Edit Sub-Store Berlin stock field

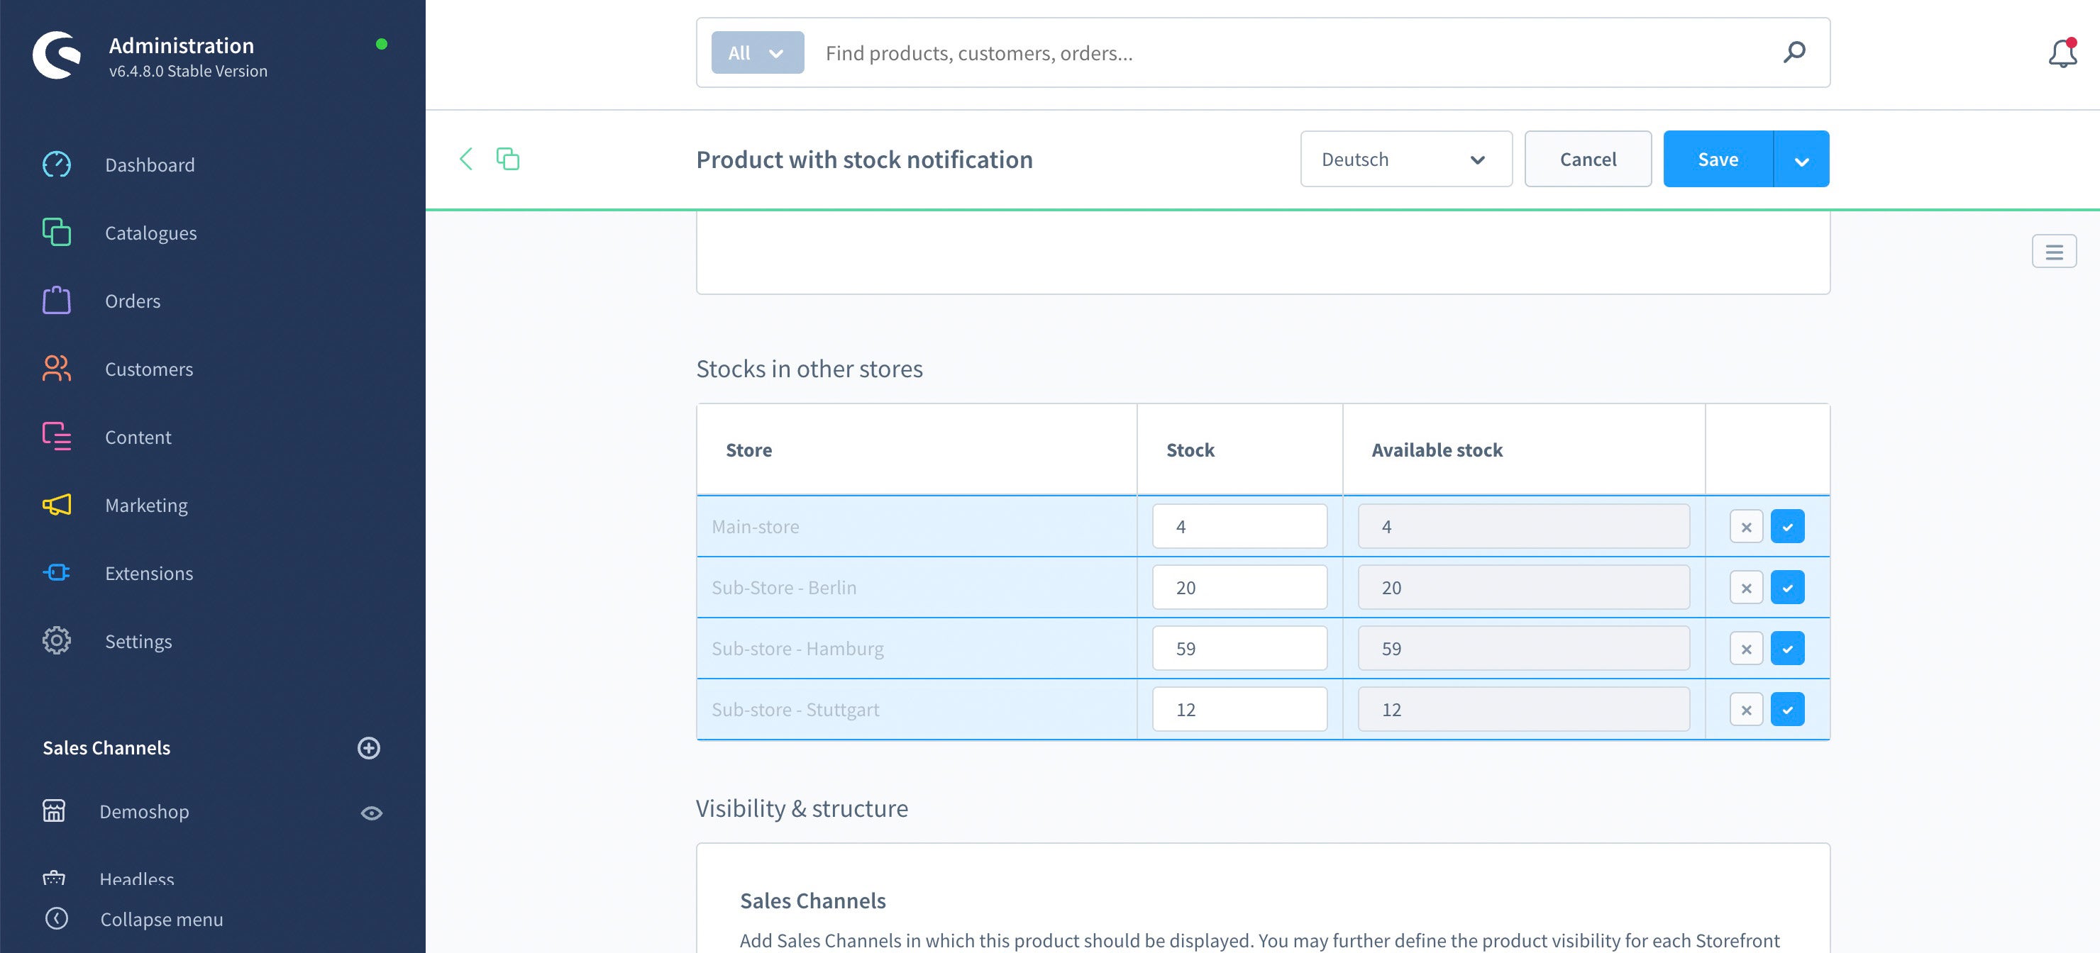pyautogui.click(x=1239, y=587)
